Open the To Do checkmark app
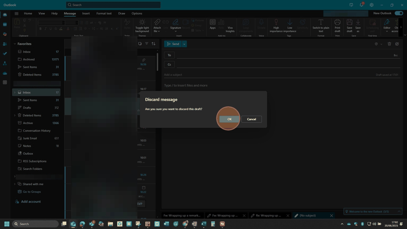This screenshot has height=229, width=407. tap(5, 54)
